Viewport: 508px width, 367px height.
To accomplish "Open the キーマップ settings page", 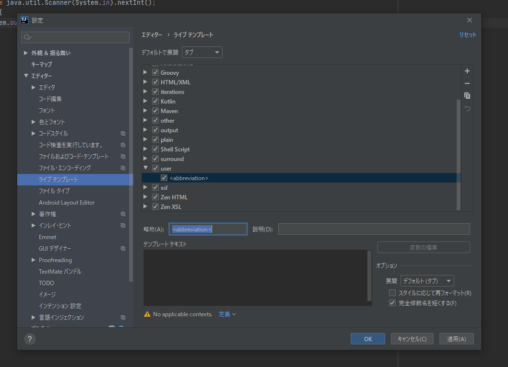I will (41, 64).
